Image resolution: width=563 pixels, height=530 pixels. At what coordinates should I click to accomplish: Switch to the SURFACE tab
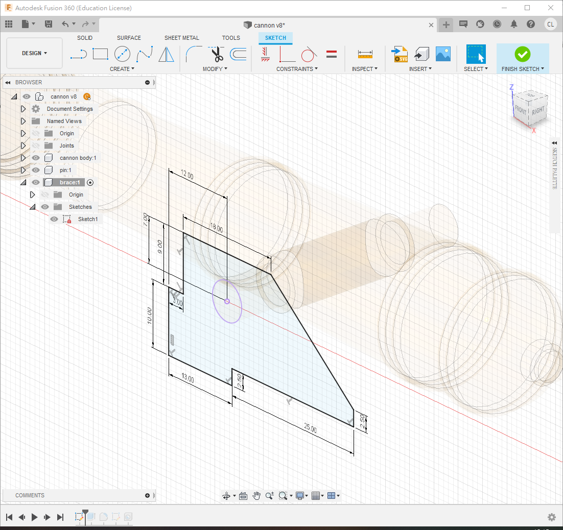(x=129, y=38)
